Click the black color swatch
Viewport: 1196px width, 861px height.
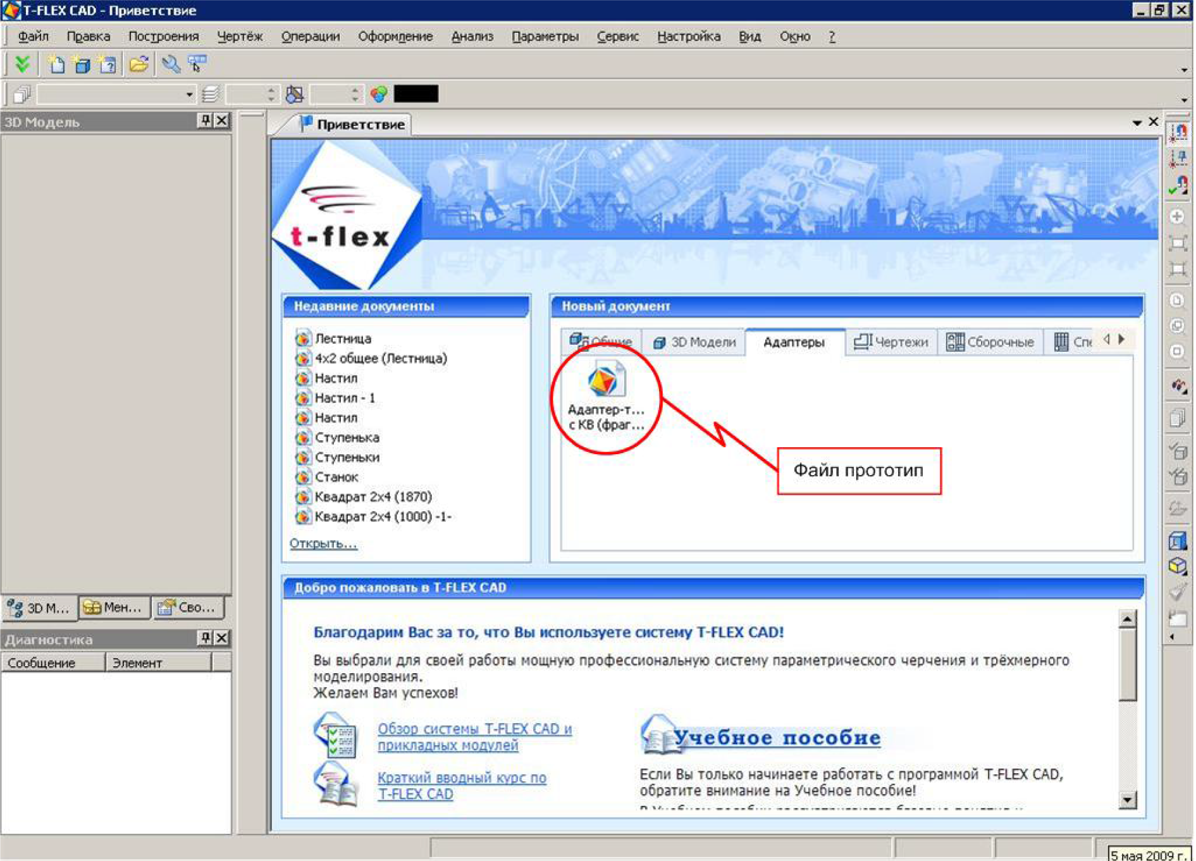coord(416,94)
